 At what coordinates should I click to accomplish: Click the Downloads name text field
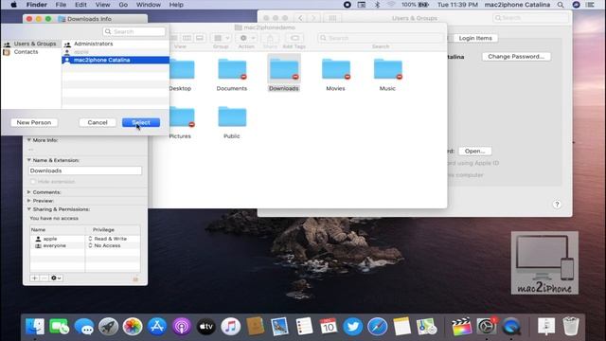point(85,170)
